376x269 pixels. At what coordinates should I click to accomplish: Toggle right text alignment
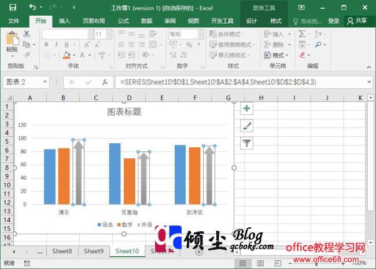tap(142, 45)
